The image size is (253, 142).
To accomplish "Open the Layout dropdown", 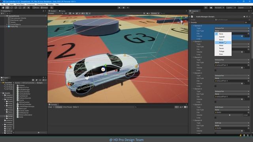I will pos(244,7).
